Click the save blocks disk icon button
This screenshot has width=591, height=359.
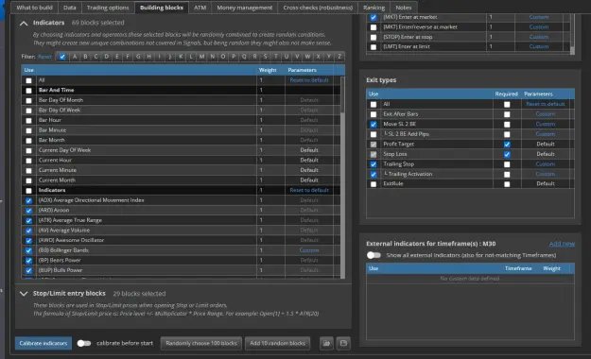pos(343,343)
